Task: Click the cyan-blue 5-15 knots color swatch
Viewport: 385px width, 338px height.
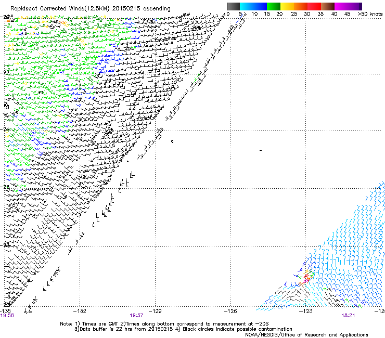Action: pos(253,6)
